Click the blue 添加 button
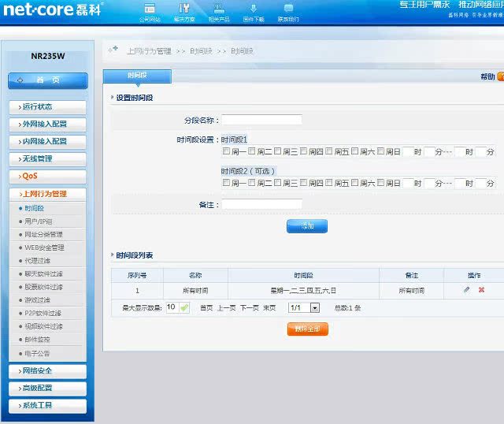This screenshot has width=504, height=424. pyautogui.click(x=306, y=226)
